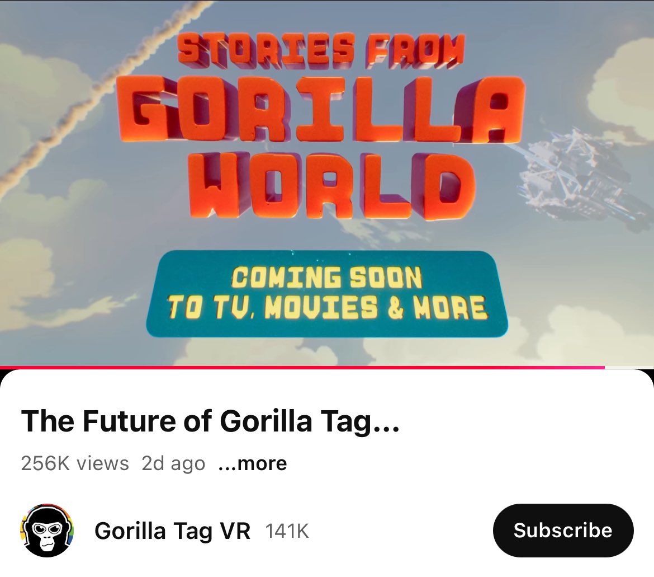654x577 pixels.
Task: Subscribe to the Gorilla Tag VR channel
Action: [563, 530]
